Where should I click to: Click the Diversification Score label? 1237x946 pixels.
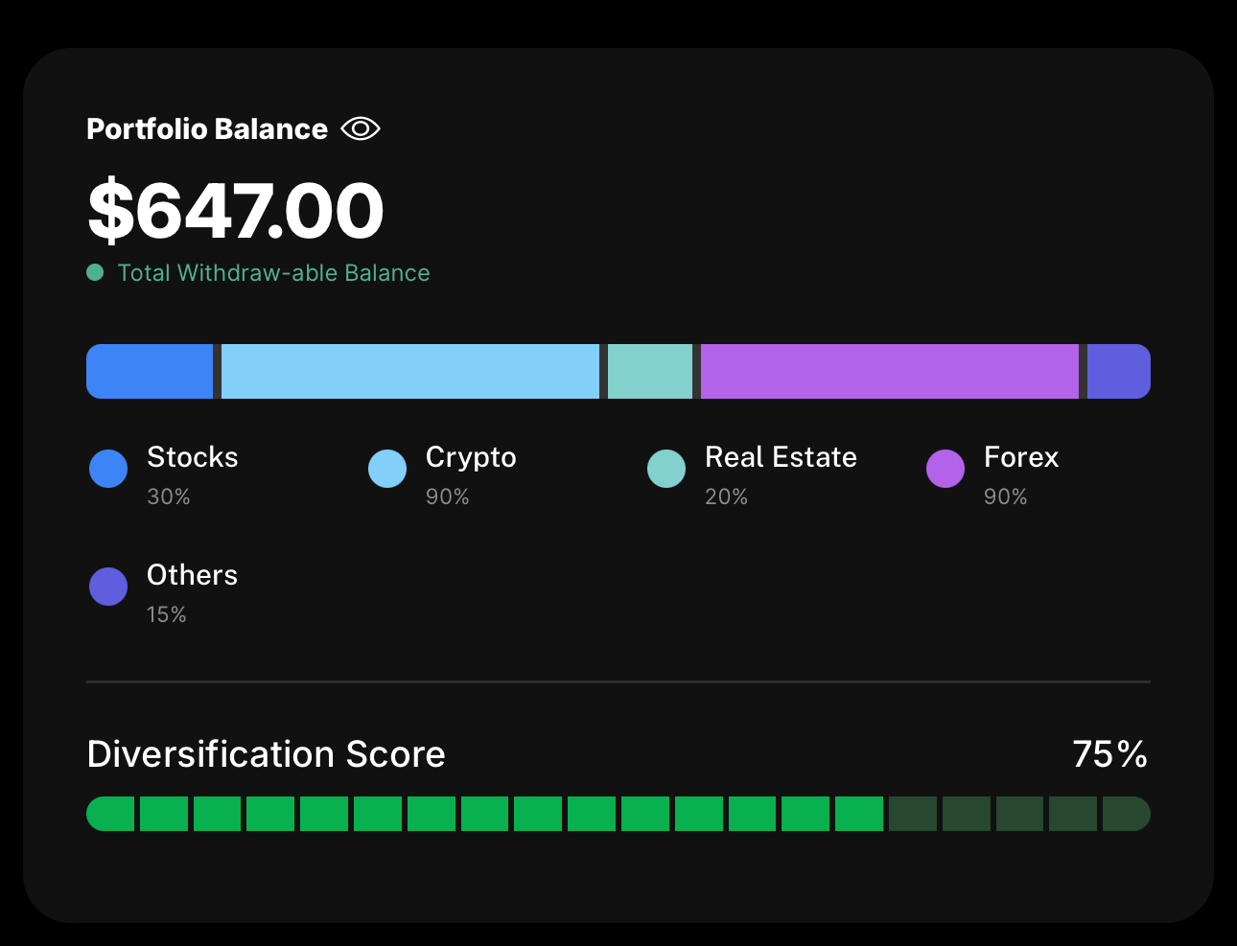click(x=266, y=754)
